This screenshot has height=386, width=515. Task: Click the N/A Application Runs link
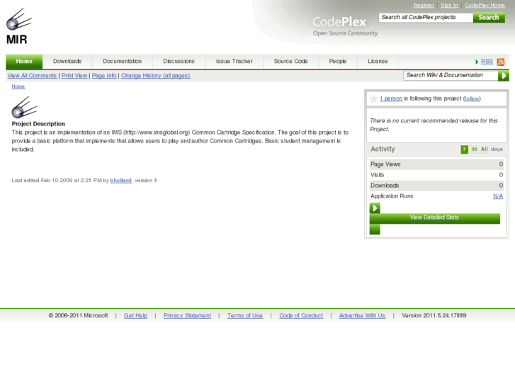click(x=498, y=196)
